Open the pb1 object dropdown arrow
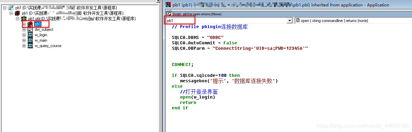The width and height of the screenshot is (412, 132). (290, 21)
